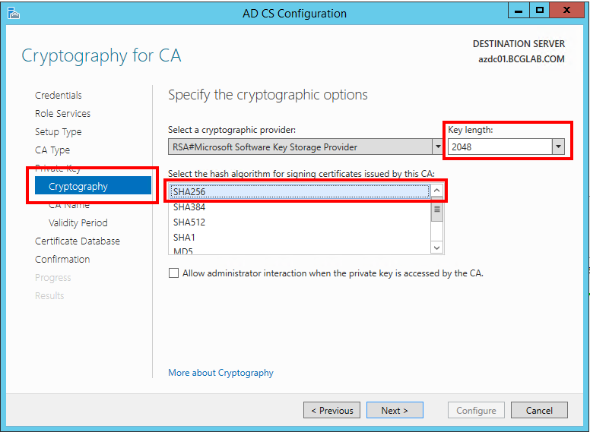Click the Key length field showing 2048
Screen dimensions: 590x432
[x=500, y=147]
